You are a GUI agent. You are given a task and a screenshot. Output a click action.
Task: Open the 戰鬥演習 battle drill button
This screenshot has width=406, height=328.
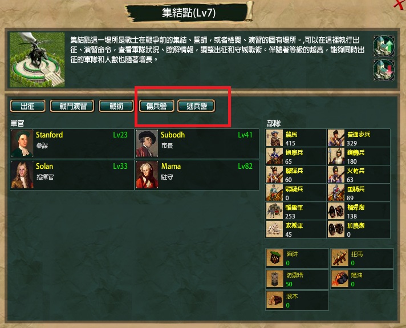click(x=72, y=106)
